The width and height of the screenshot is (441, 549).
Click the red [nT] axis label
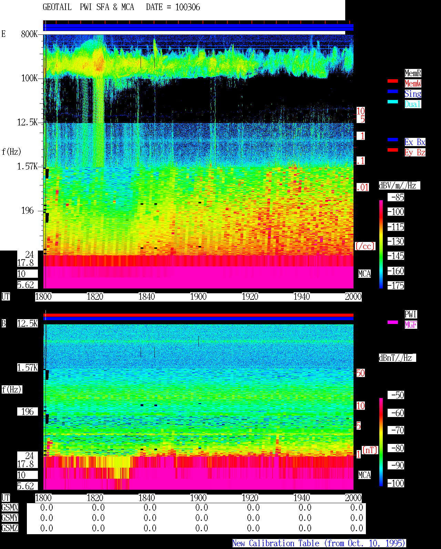coord(370,450)
